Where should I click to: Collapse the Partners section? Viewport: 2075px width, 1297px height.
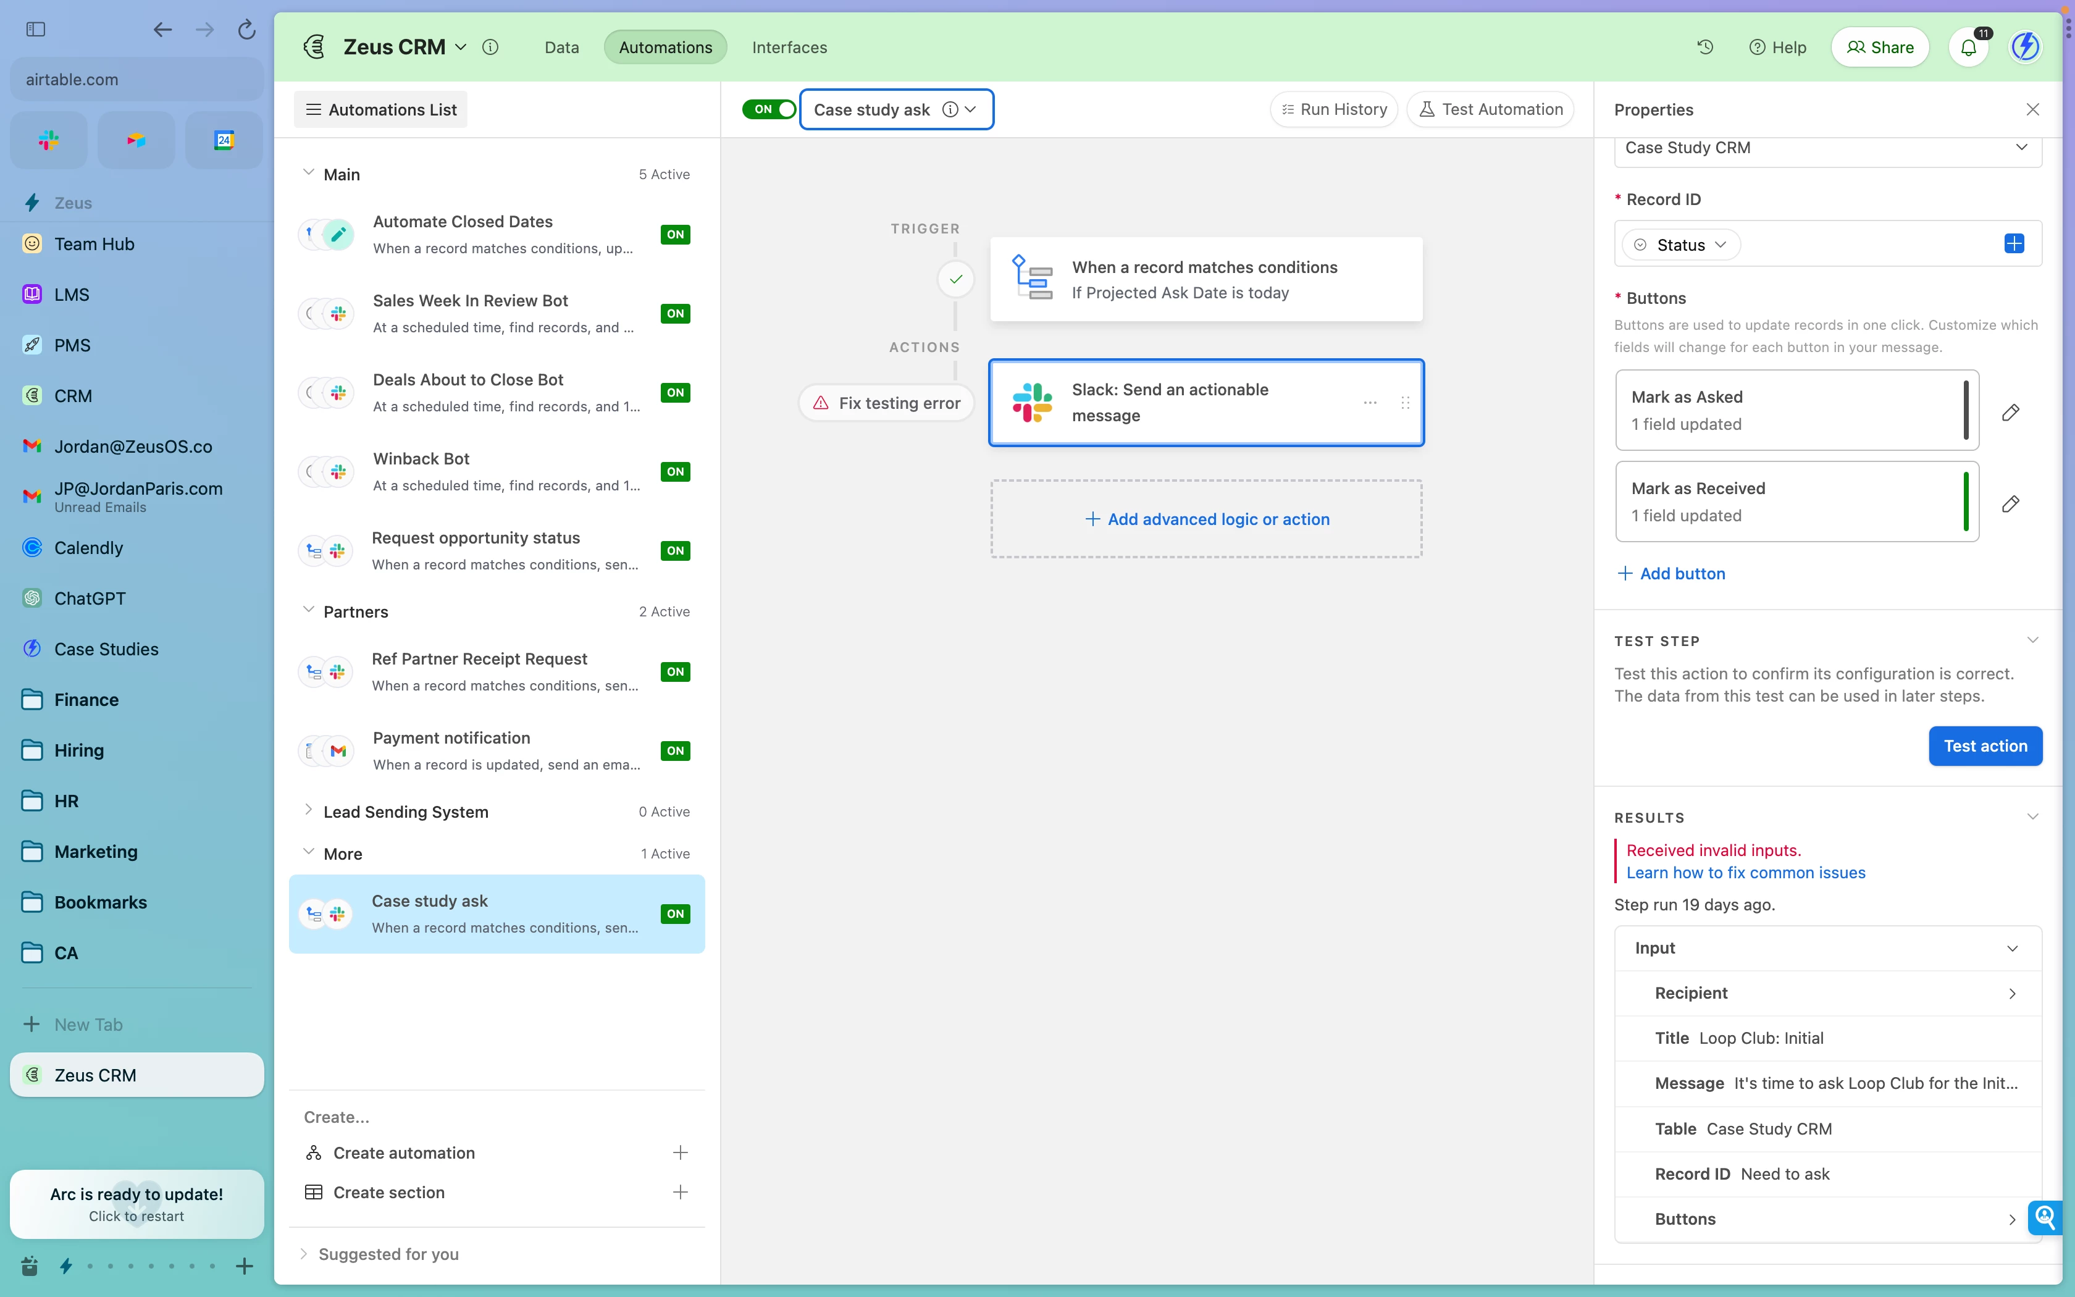point(308,611)
